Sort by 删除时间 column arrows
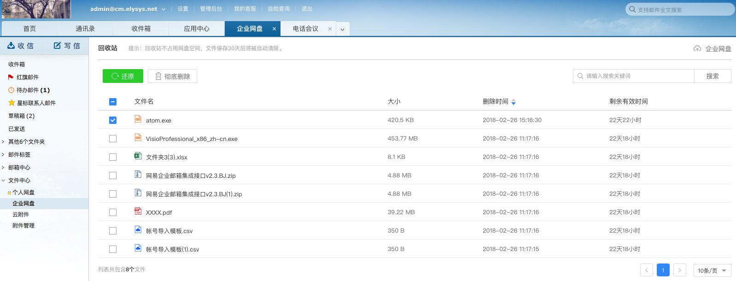The height and width of the screenshot is (281, 736). [514, 102]
